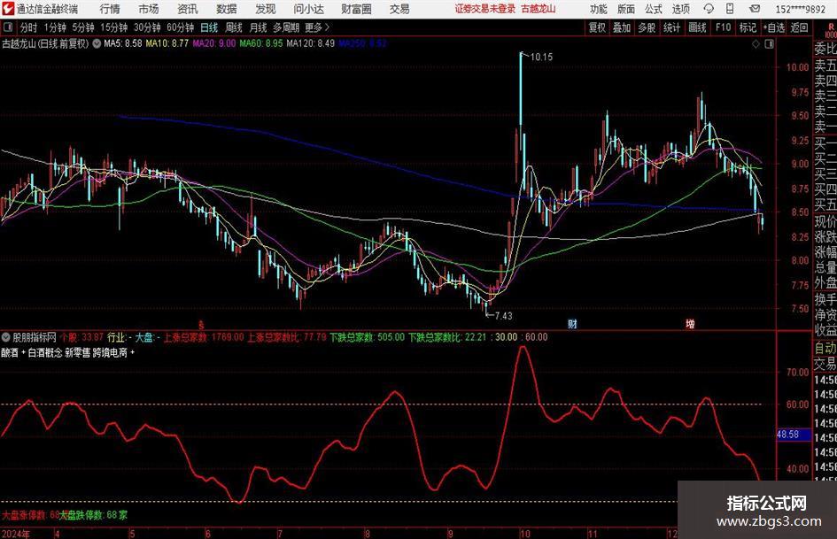Open the 财富圈 menu
This screenshot has width=837, height=539.
(356, 9)
